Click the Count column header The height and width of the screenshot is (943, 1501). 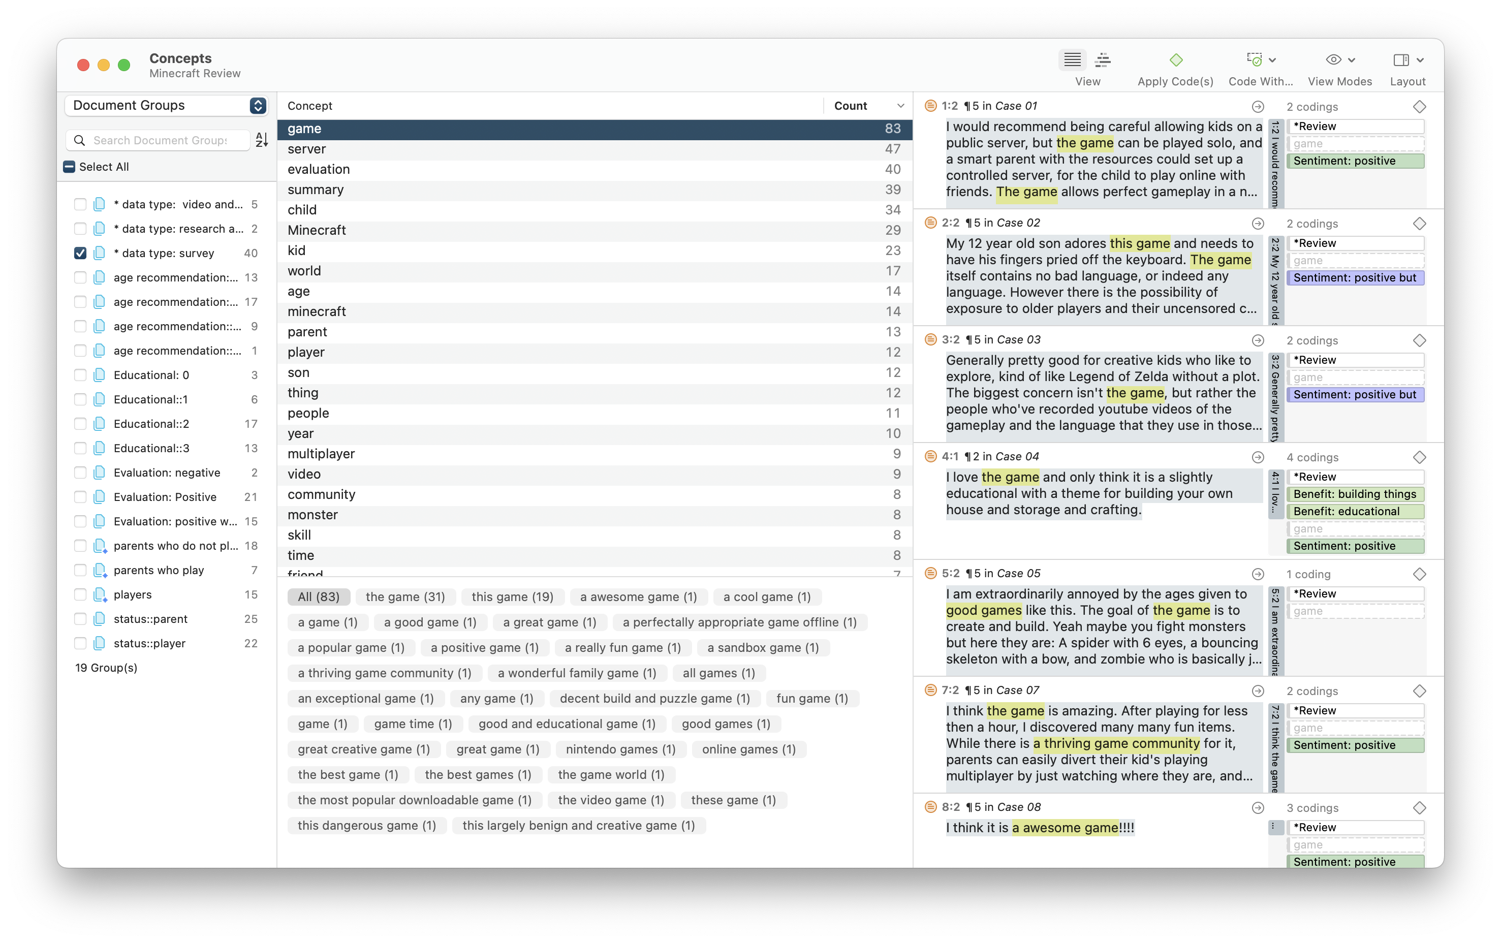pos(850,106)
